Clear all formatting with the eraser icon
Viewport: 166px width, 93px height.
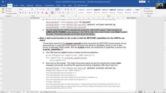click(48, 9)
